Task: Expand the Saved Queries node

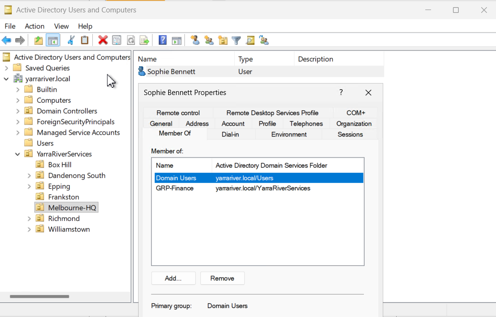Action: (x=6, y=68)
